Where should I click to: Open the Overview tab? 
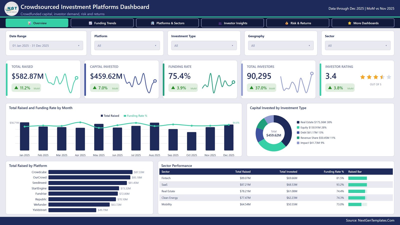37,23
